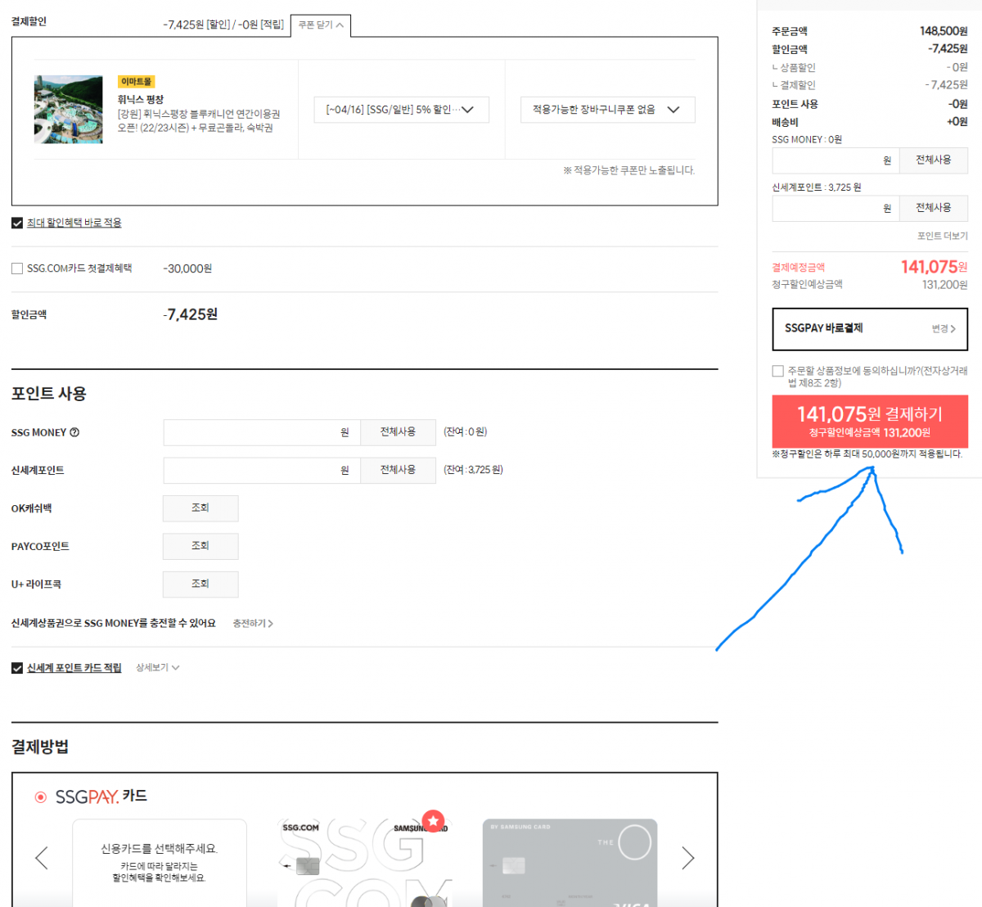Click the star badge on the SSG.COM Samsung card

433,821
